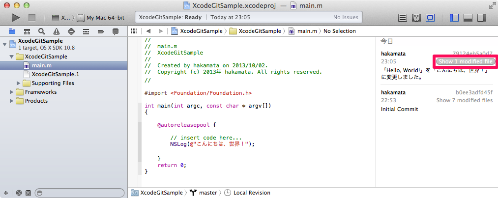Toggle the right Utilities pane
Image resolution: width=498 pixels, height=198 pixels.
coord(482,18)
